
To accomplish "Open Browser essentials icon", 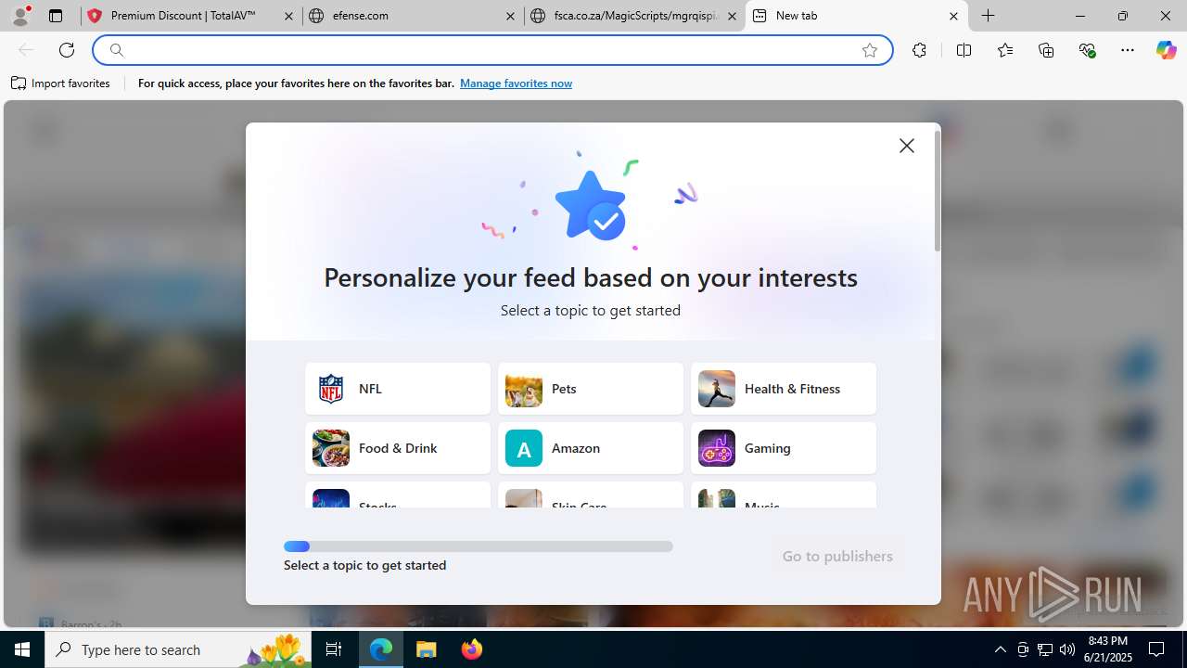I will [x=1088, y=50].
